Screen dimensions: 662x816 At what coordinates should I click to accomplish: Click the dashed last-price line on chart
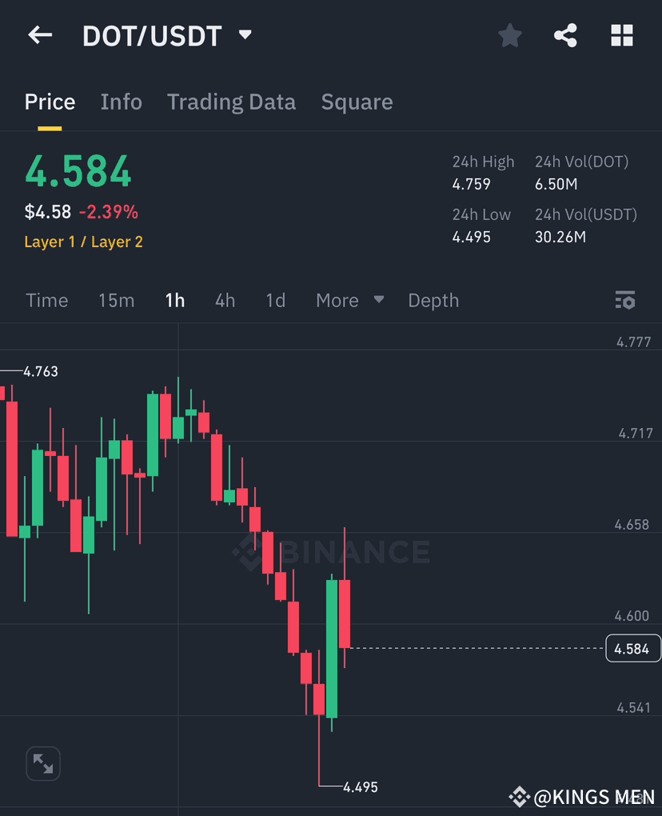(x=480, y=648)
